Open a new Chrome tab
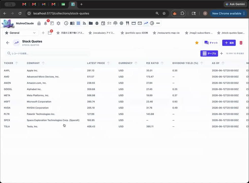This screenshot has width=249, height=183. pos(81,4)
